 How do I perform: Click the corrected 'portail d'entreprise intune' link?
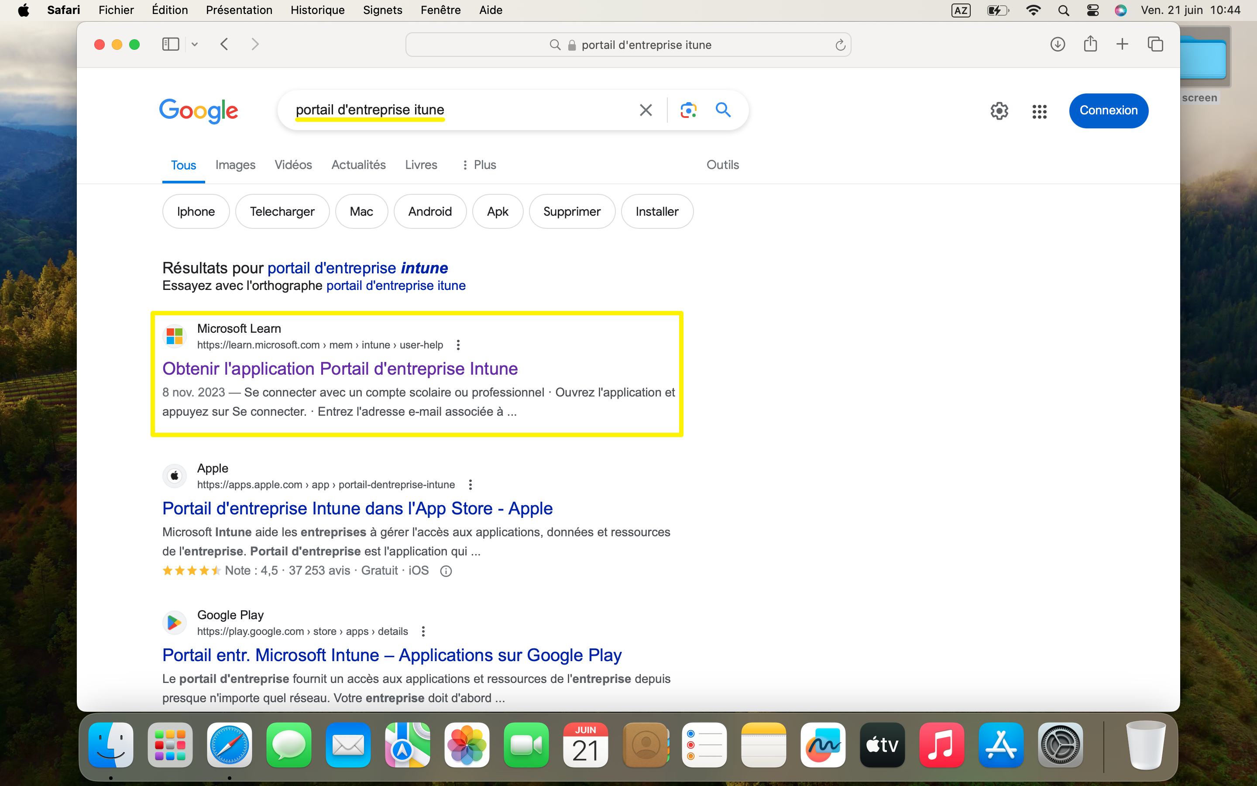(358, 268)
